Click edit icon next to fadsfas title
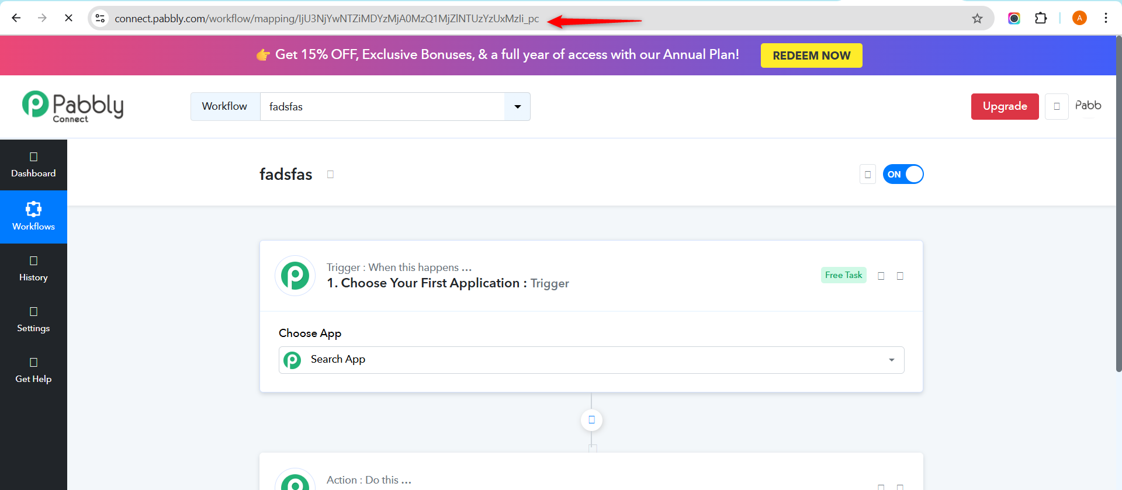Image resolution: width=1122 pixels, height=490 pixels. (x=330, y=174)
